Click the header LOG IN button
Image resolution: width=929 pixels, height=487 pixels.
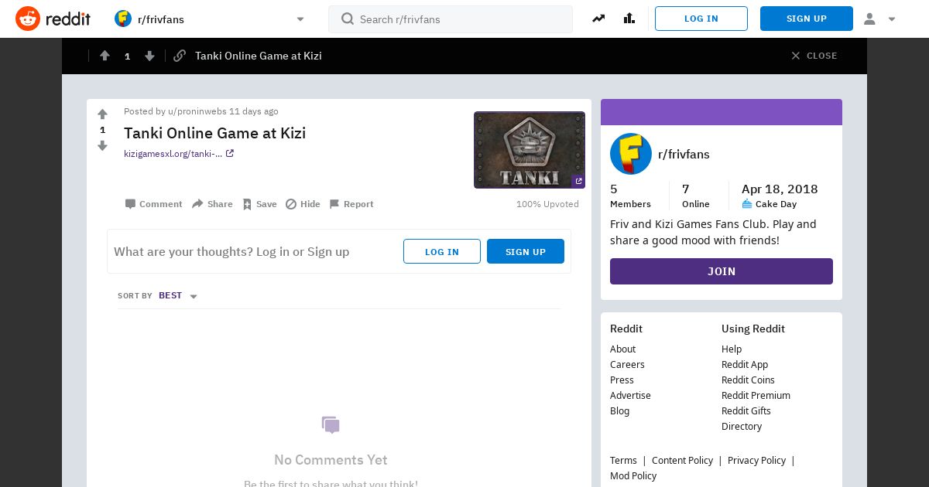tap(701, 19)
